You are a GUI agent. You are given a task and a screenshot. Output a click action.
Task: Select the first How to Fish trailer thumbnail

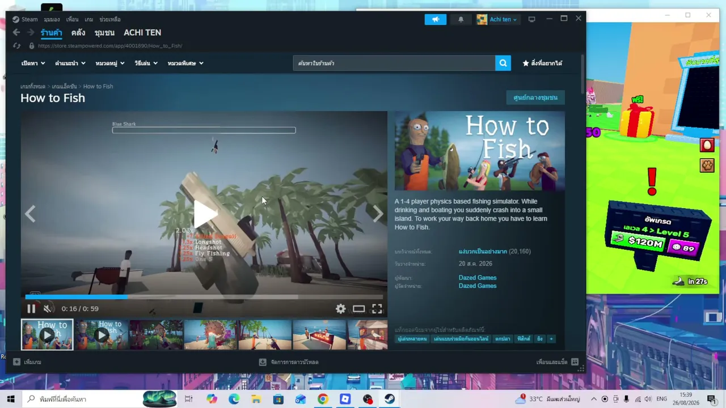(47, 334)
